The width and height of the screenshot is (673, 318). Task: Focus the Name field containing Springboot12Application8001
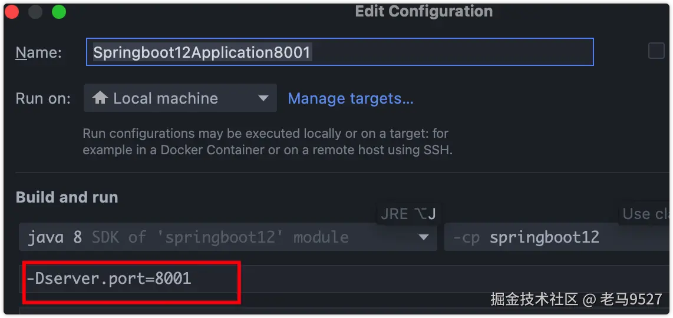[339, 52]
